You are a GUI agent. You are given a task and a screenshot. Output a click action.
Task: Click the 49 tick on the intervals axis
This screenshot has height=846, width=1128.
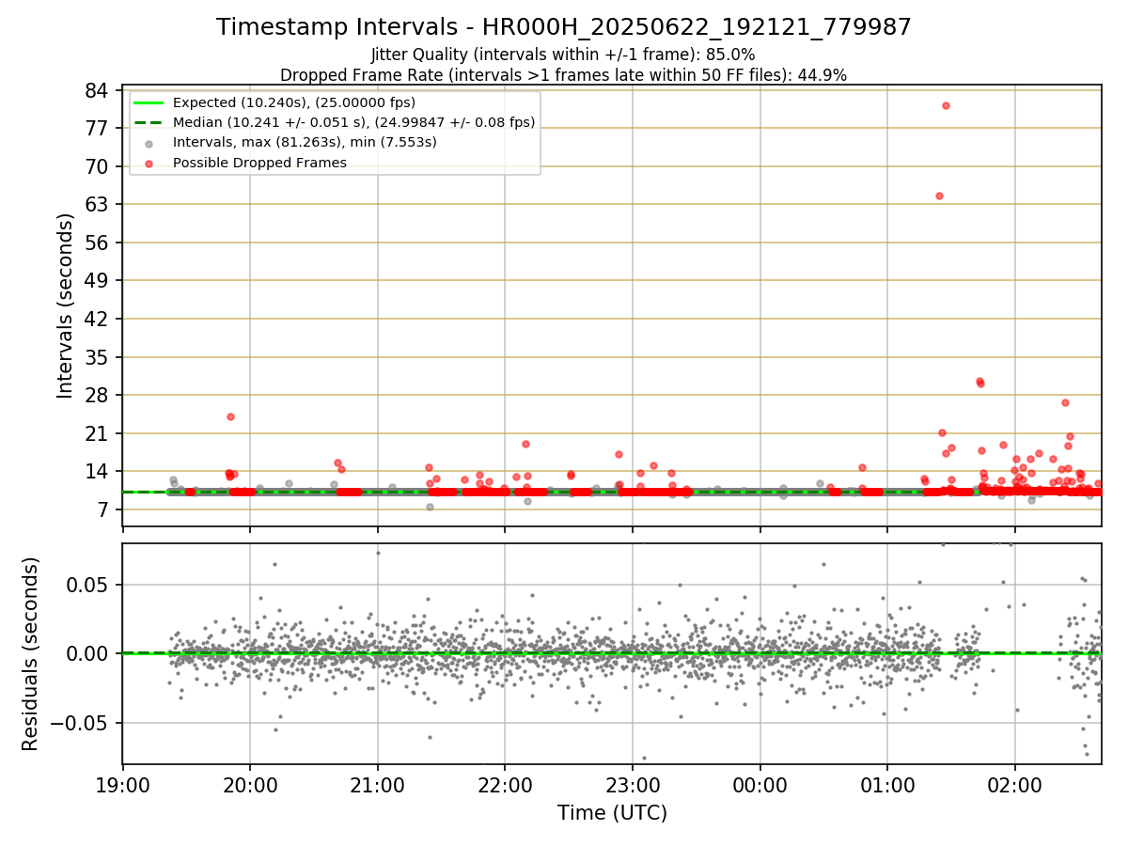click(x=99, y=280)
